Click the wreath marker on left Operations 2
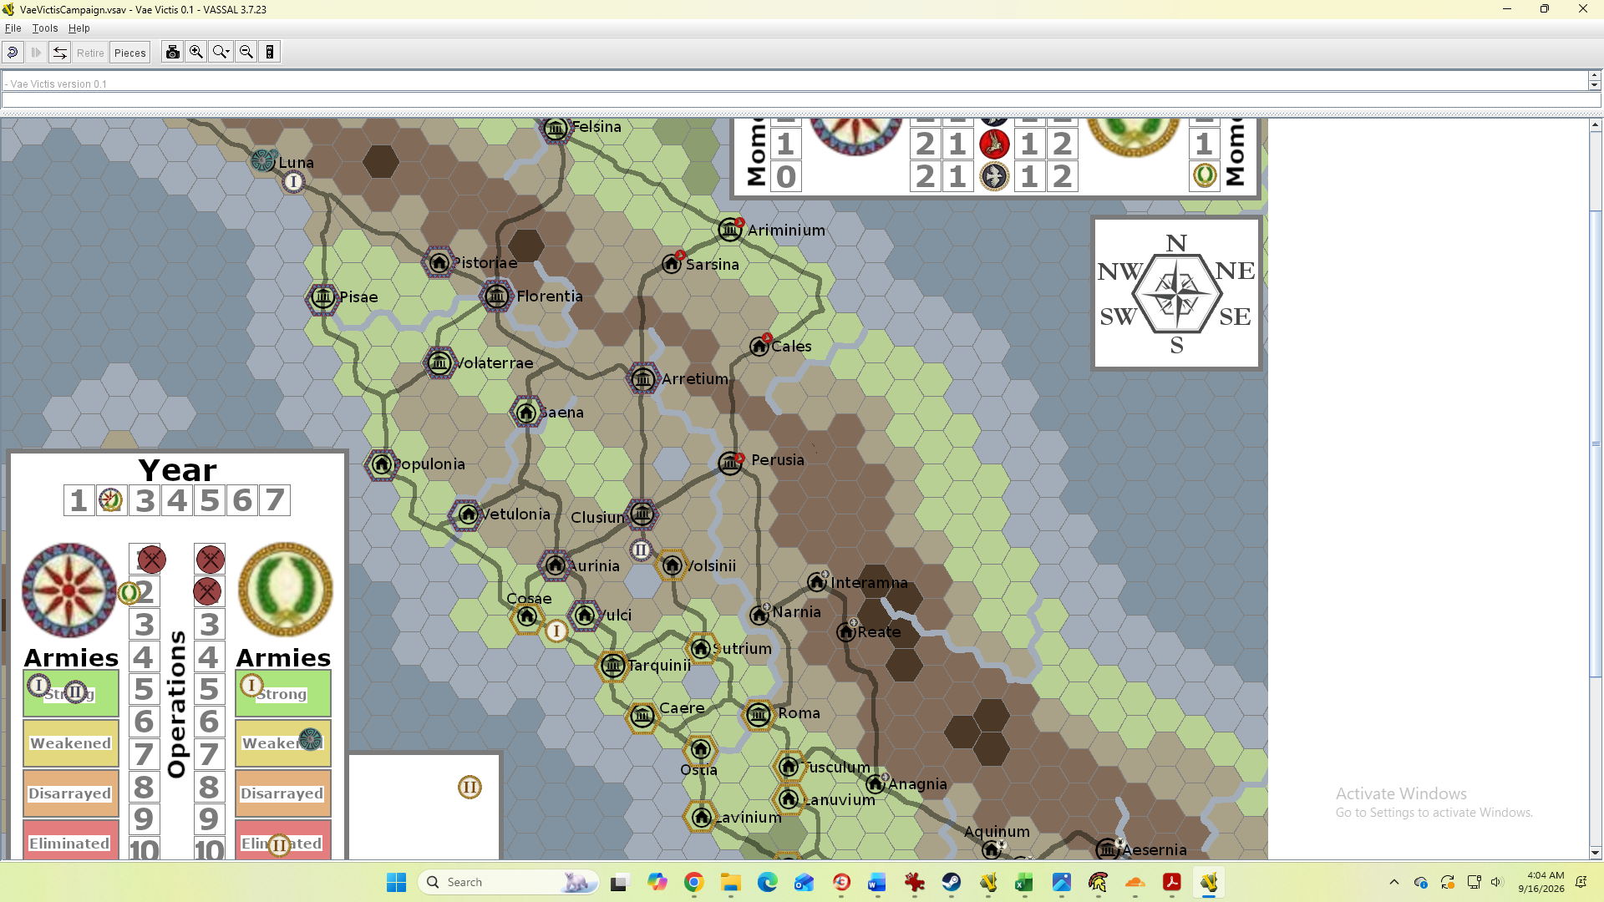This screenshot has width=1604, height=902. 129,593
